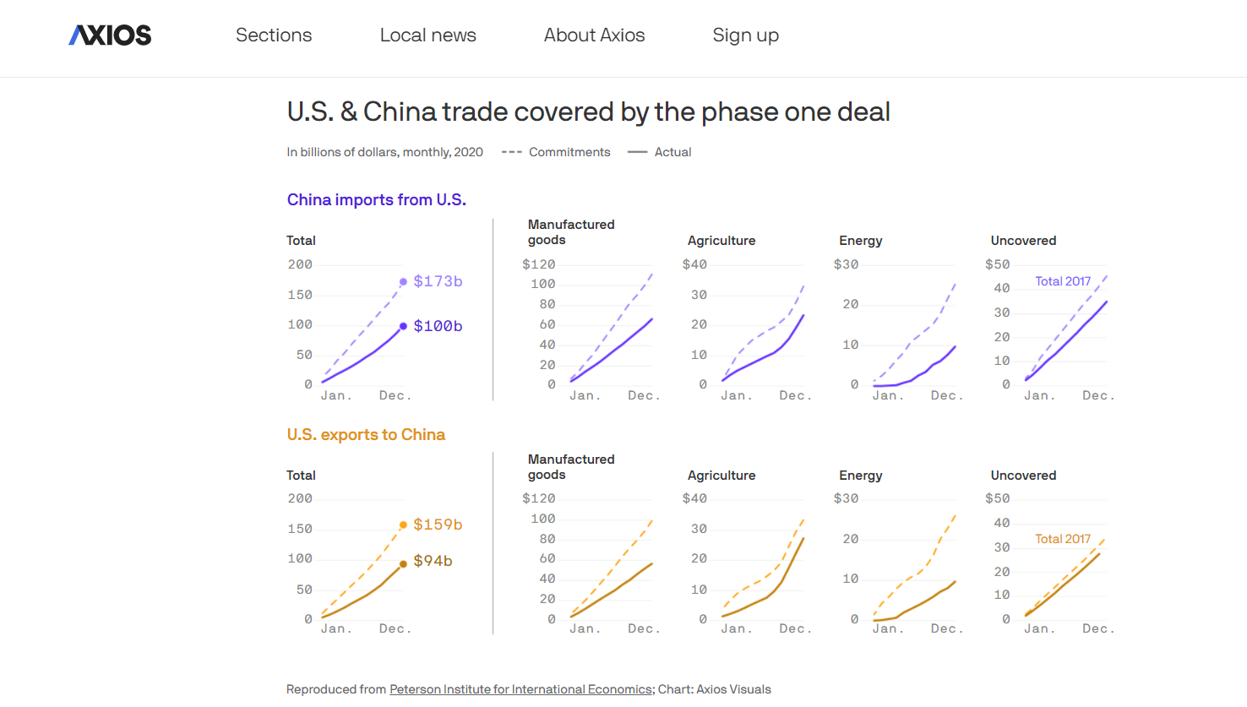Screen dimensions: 1247x707
Task: Click the $100b actual imports data point
Action: pos(403,326)
